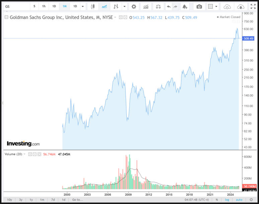This screenshot has height=204, width=259.
Task: Open chart properties gear icon in toolbar
Action: (134, 7)
